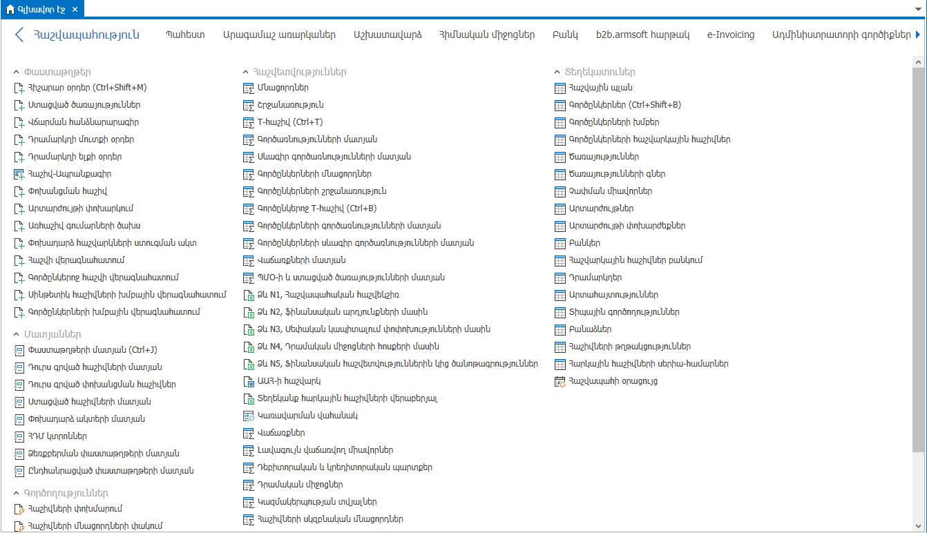Open Ադմինիստրատորի գործիքներ module

point(841,35)
